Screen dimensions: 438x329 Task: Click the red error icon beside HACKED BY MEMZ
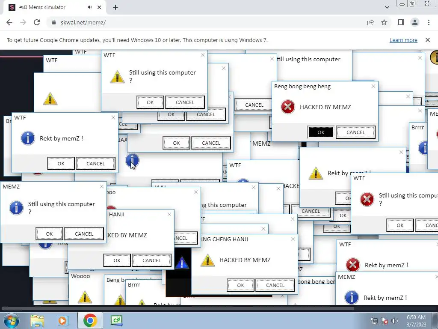[288, 107]
